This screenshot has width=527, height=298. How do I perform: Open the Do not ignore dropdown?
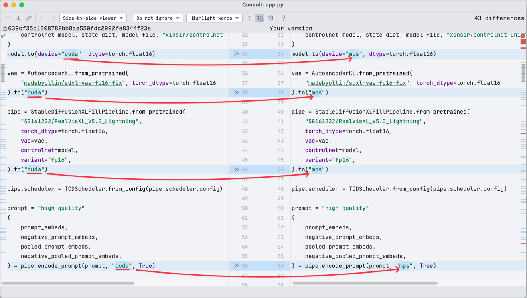(158, 18)
